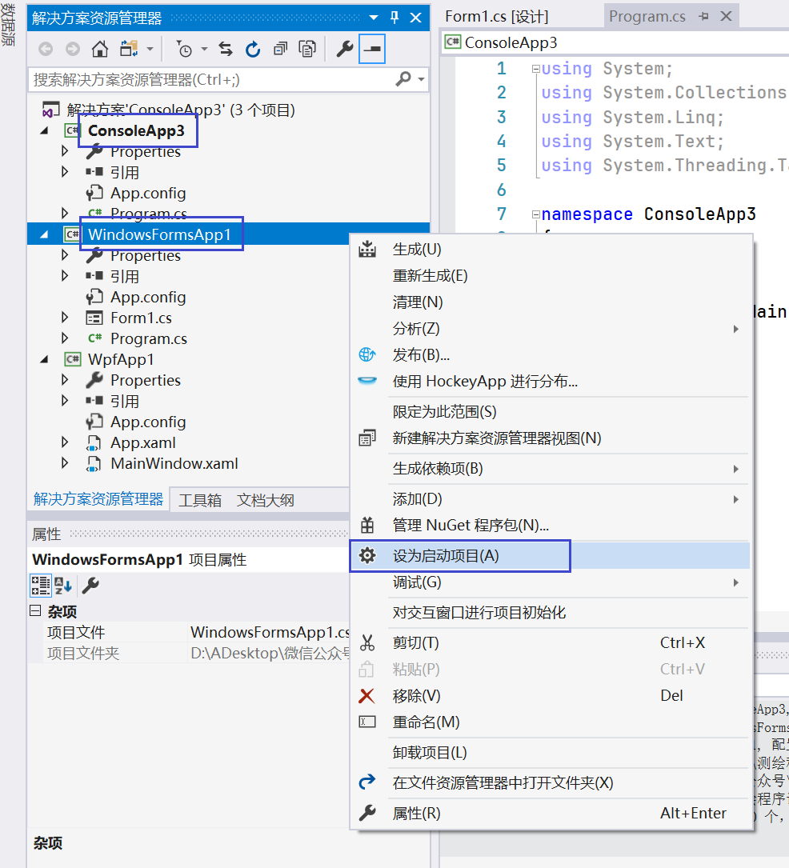Open Properties wrench icon in Solution Explorer toolbar
The height and width of the screenshot is (868, 789).
point(344,50)
